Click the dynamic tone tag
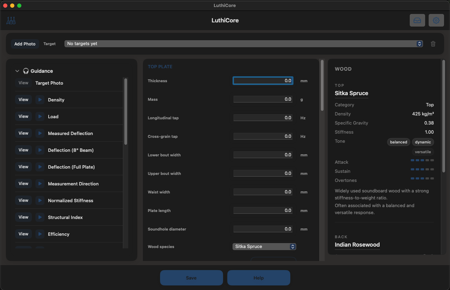Screen dimensions: 450x290 [423, 142]
